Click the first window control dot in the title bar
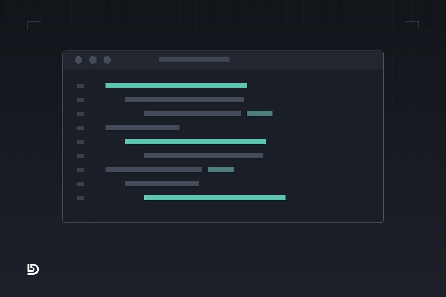 click(x=78, y=60)
